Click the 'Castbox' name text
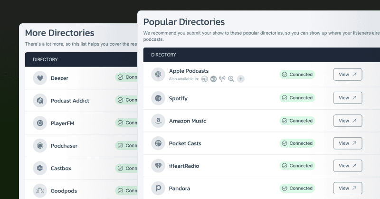The image size is (380, 199). (x=61, y=168)
